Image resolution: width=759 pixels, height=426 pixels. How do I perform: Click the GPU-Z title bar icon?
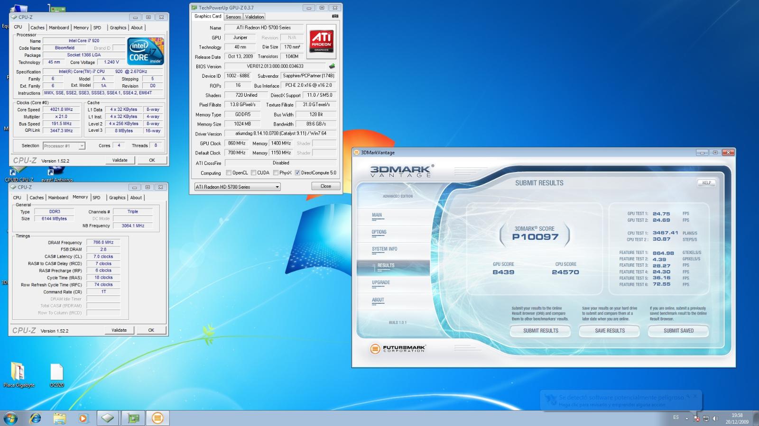194,8
